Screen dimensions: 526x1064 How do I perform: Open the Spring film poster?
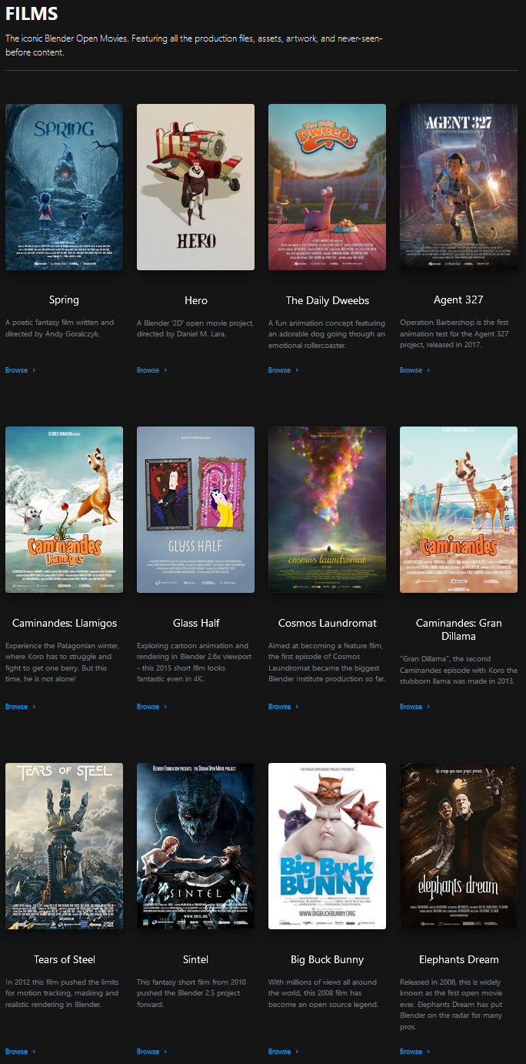click(x=64, y=187)
